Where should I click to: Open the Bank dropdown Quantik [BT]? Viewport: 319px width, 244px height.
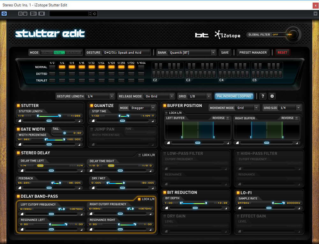[x=192, y=53]
